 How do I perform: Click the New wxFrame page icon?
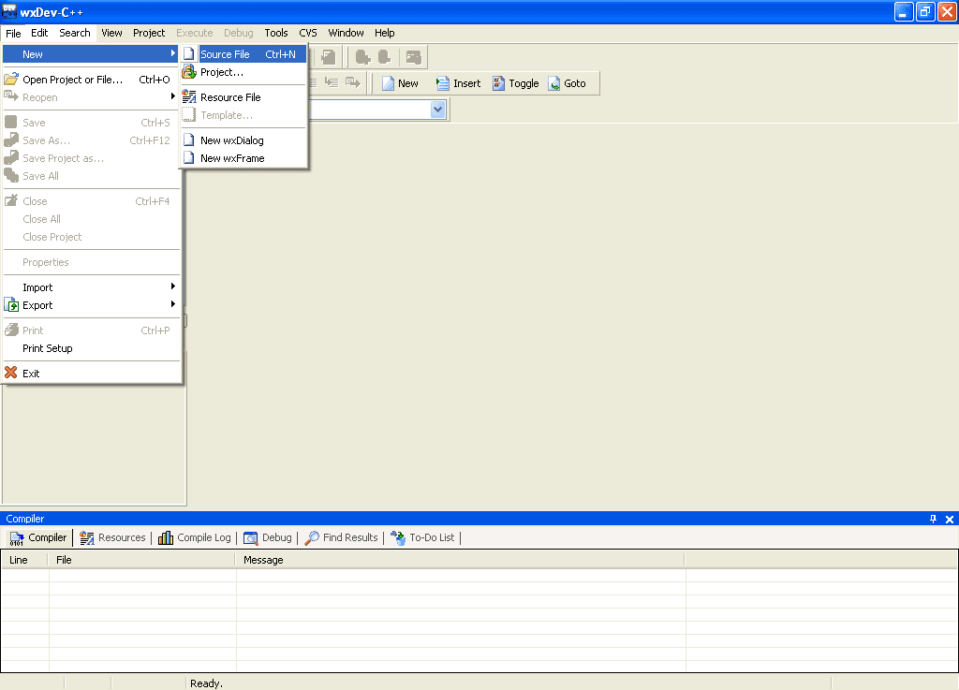[189, 157]
